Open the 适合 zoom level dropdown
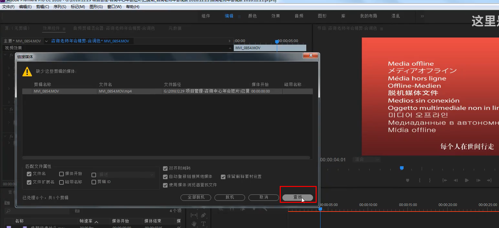The width and height of the screenshot is (499, 228). click(x=366, y=159)
